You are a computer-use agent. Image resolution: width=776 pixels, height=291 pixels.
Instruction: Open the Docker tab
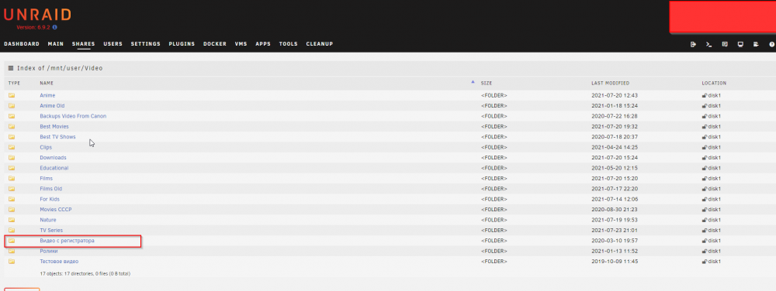[215, 44]
